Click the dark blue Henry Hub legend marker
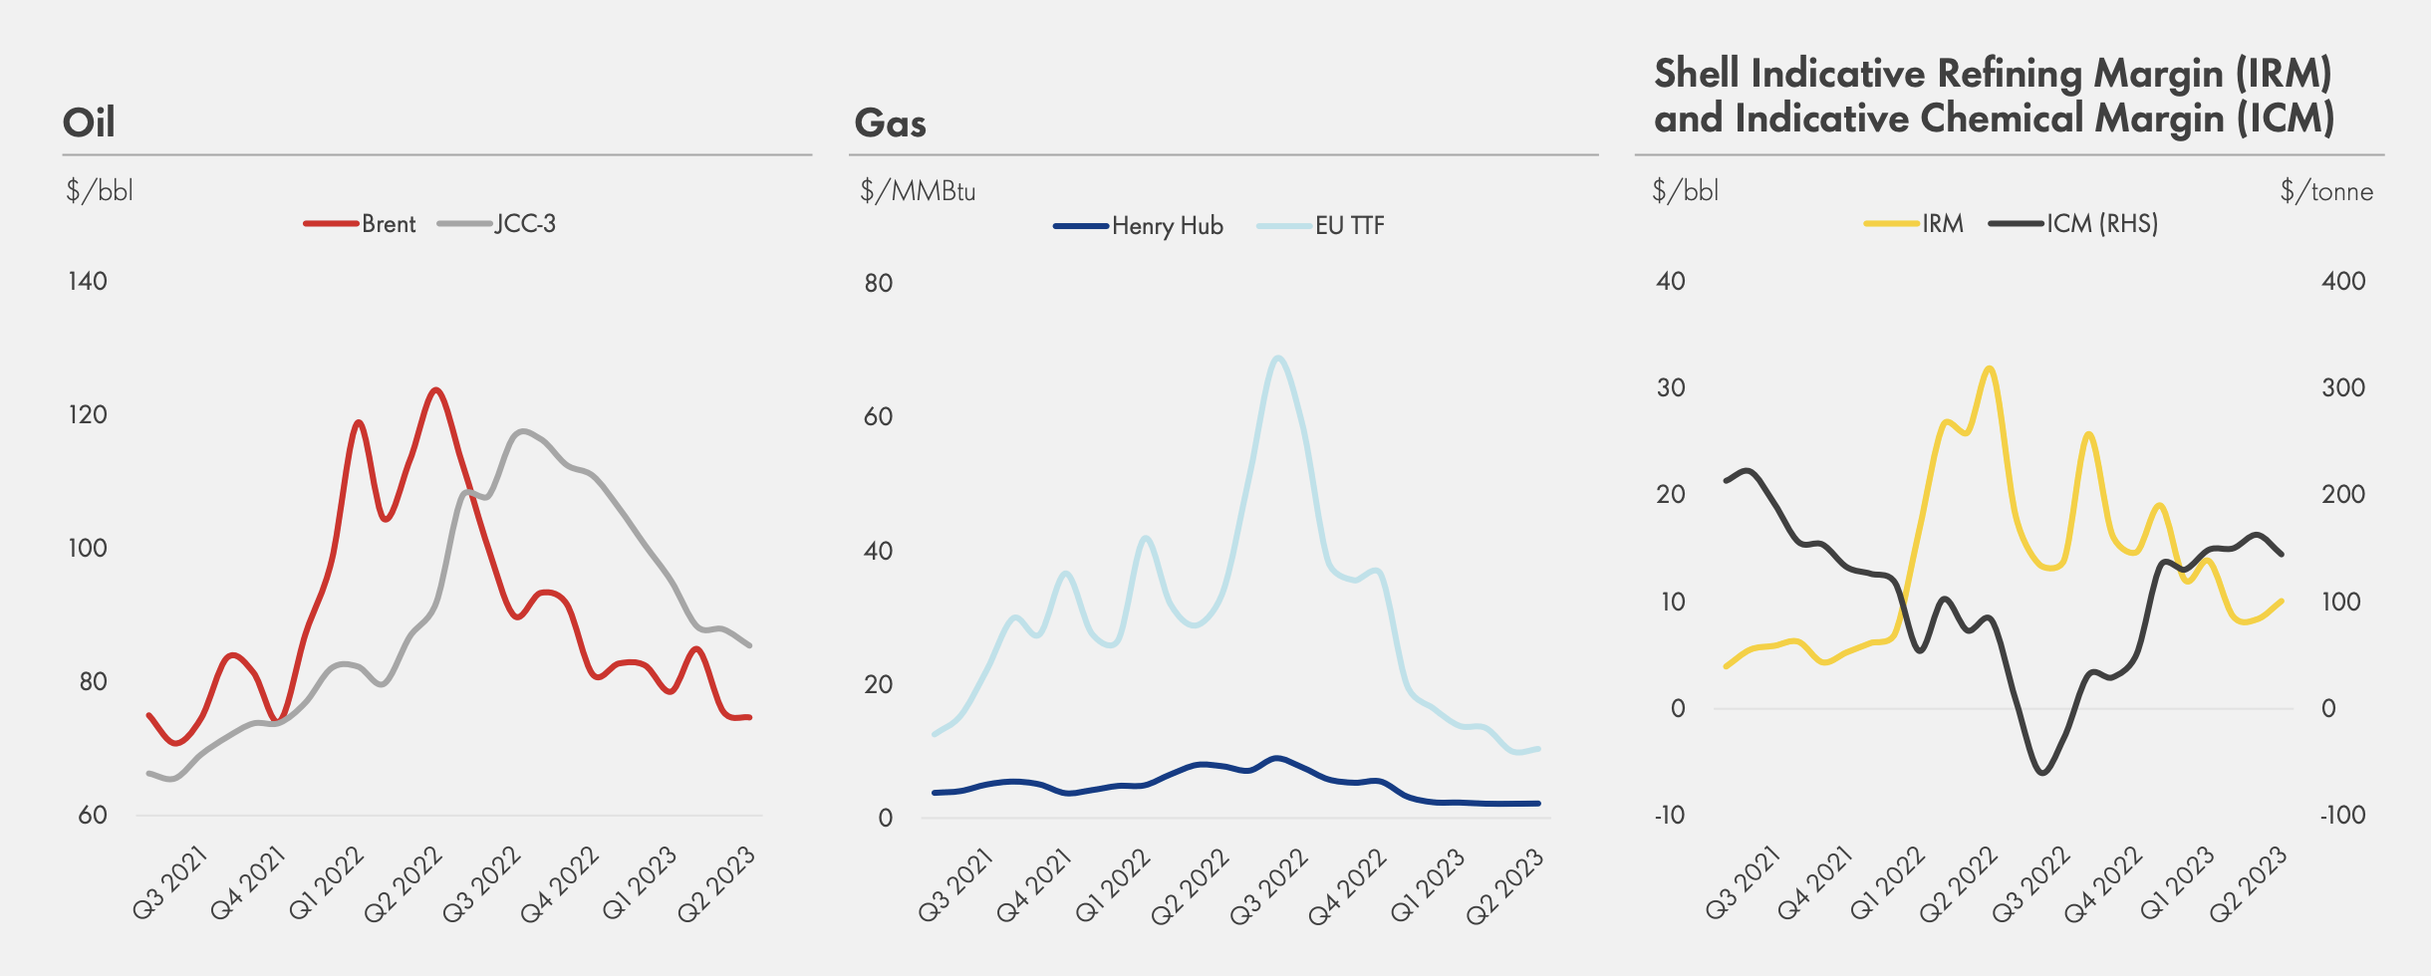This screenshot has height=976, width=2431. click(1081, 226)
